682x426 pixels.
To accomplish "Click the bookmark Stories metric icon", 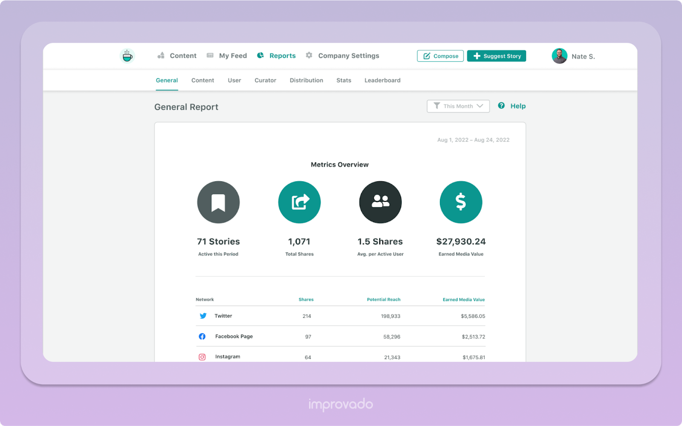I will (218, 202).
